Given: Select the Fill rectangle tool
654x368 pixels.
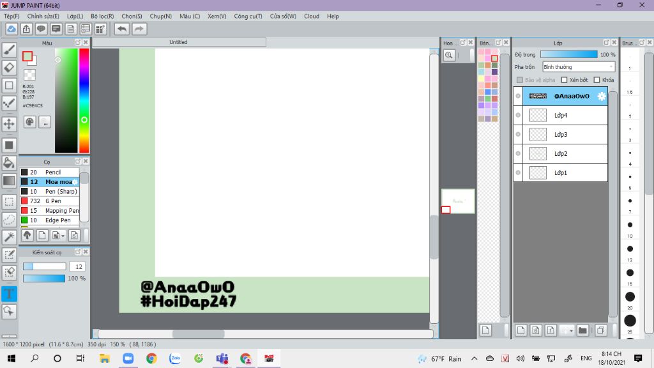Looking at the screenshot, I should click(9, 145).
